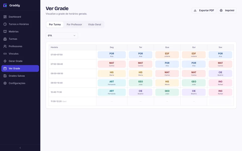242x151 pixels.
Task: Select MAT Carlos cell on Ter 07:50
Action: (140, 64)
